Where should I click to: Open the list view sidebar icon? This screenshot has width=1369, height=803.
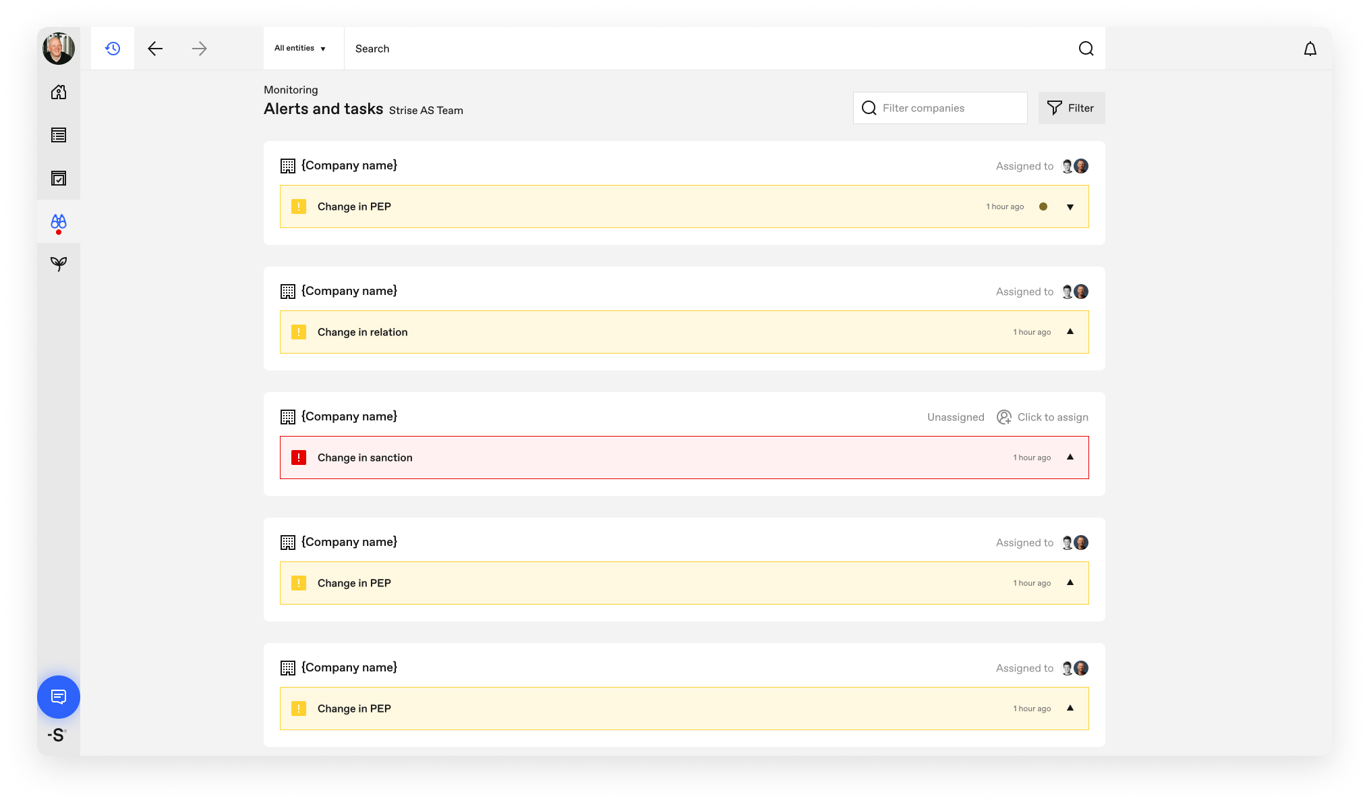coord(59,135)
